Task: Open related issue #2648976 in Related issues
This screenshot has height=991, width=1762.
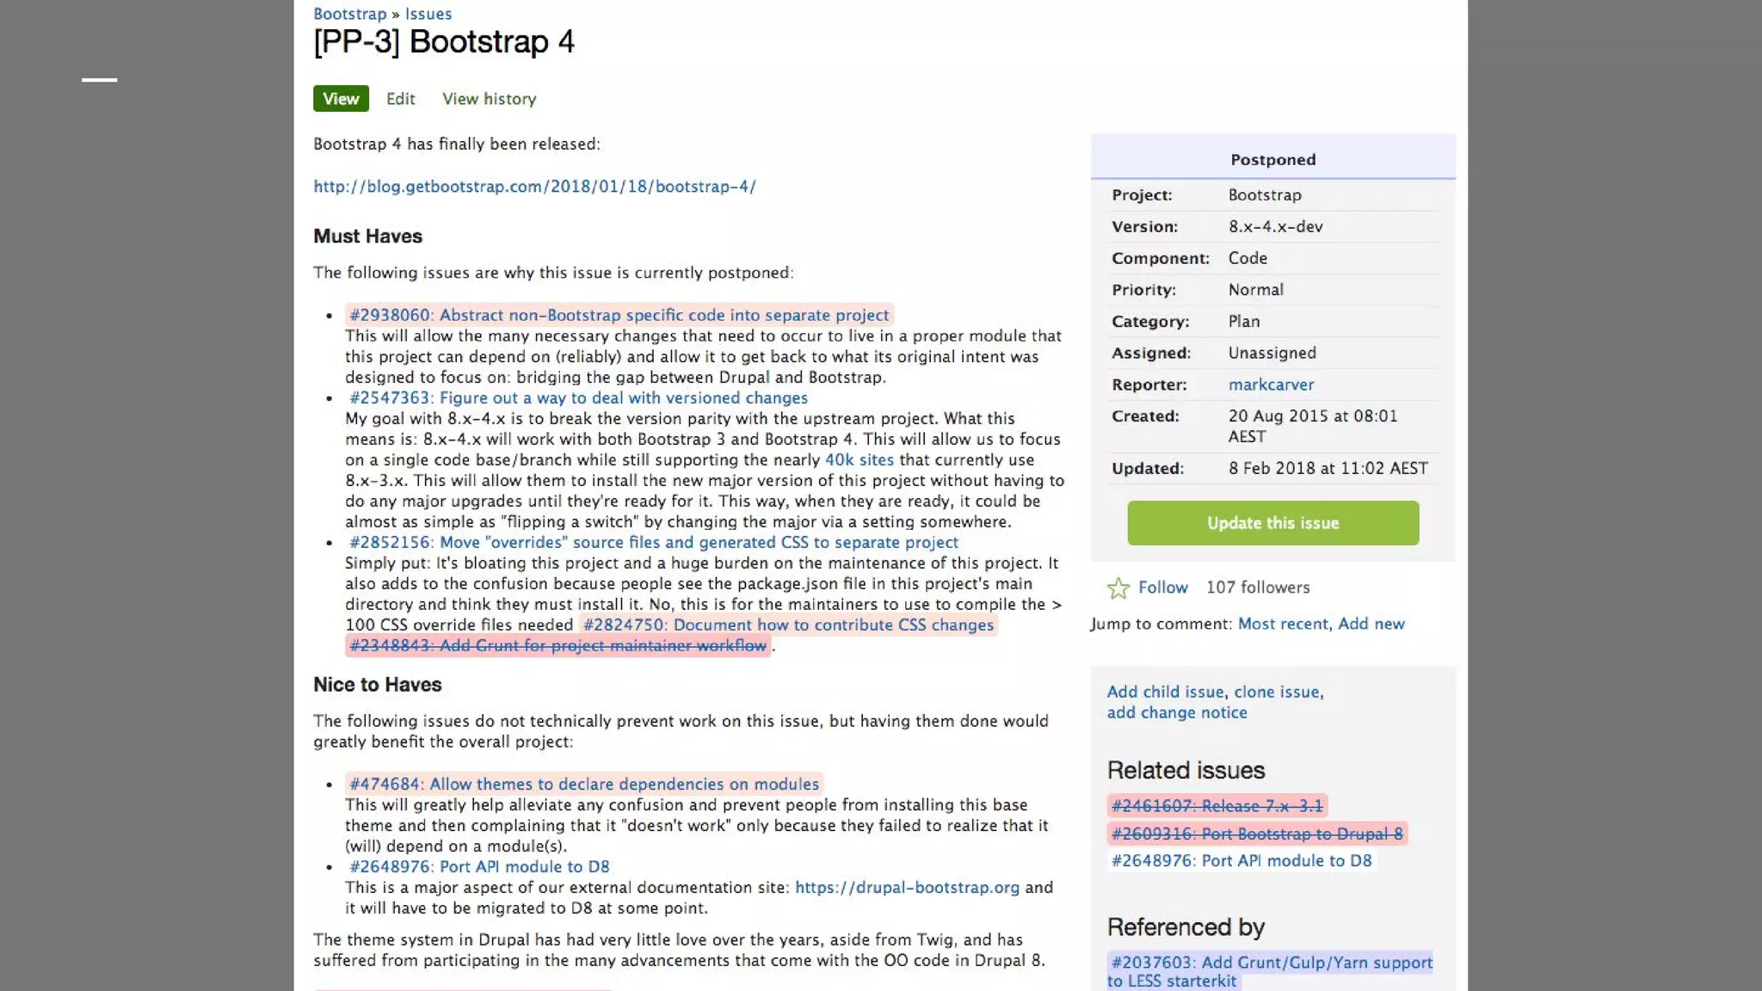Action: pyautogui.click(x=1241, y=860)
